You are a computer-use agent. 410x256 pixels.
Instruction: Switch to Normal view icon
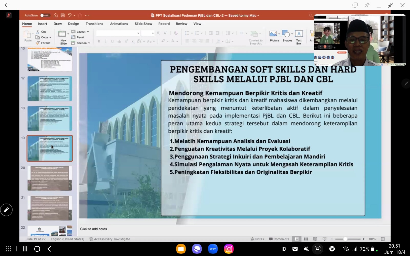[x=297, y=239]
